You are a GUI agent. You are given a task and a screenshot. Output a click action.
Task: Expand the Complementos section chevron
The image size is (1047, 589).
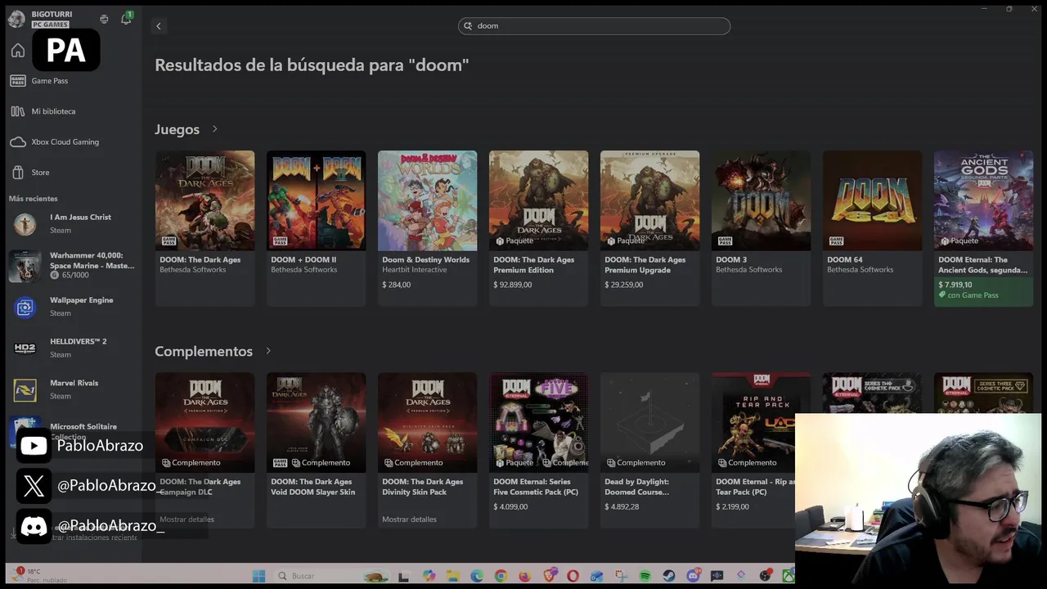click(x=268, y=351)
